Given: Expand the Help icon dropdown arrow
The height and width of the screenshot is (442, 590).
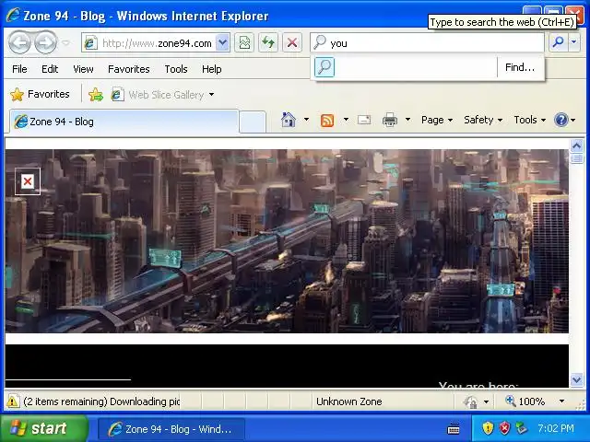Looking at the screenshot, I should (x=573, y=121).
